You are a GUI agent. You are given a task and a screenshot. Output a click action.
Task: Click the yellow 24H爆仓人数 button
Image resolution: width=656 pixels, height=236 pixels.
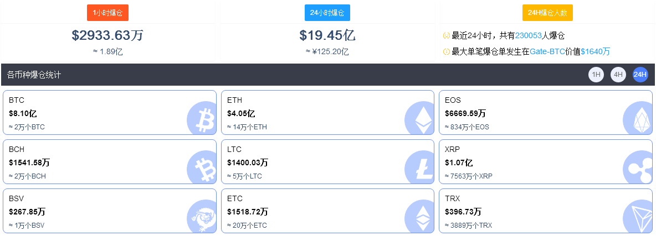pyautogui.click(x=547, y=13)
